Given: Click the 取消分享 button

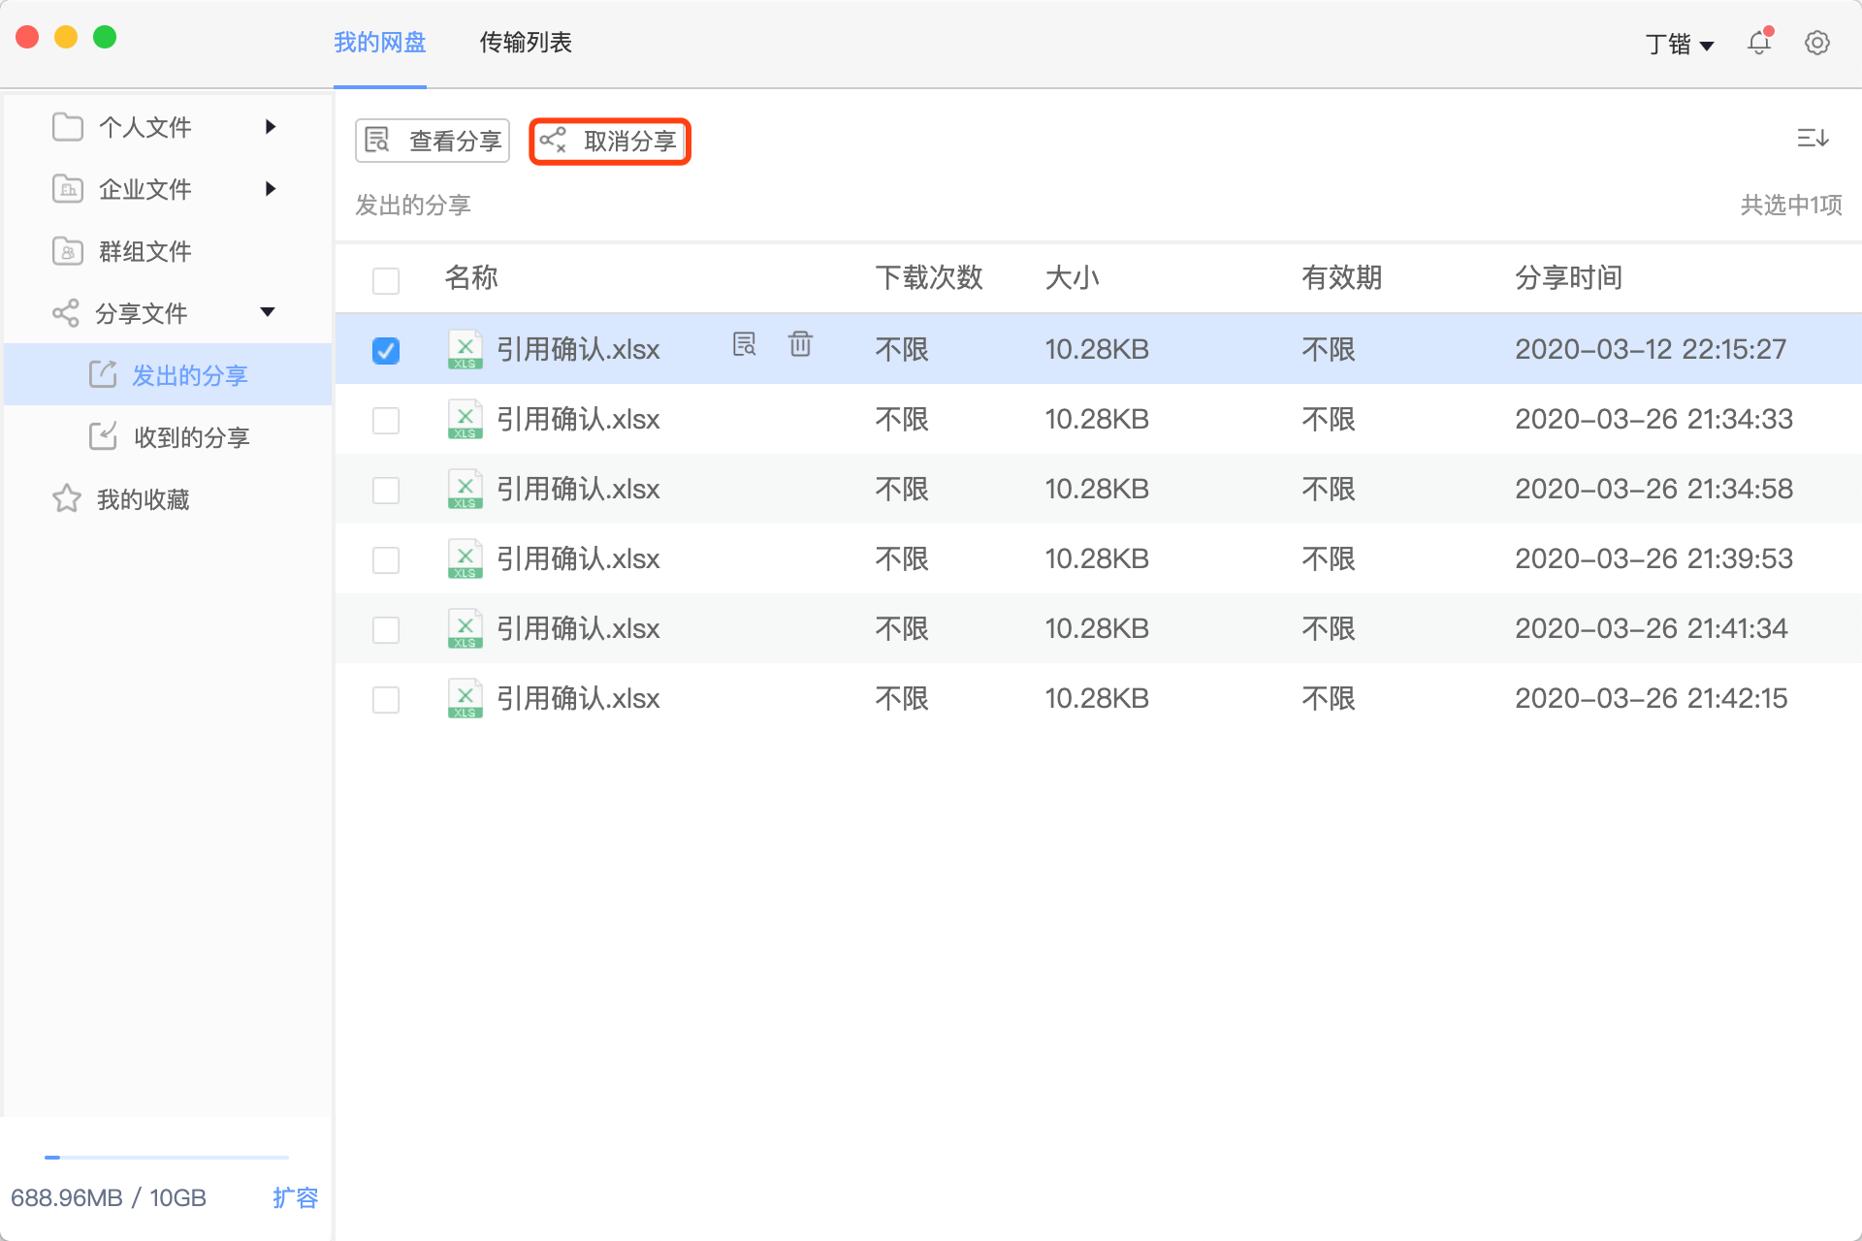Looking at the screenshot, I should [610, 141].
